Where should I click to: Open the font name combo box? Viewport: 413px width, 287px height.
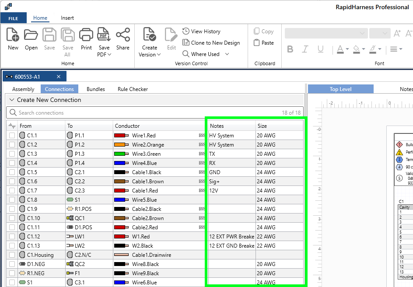click(x=326, y=33)
